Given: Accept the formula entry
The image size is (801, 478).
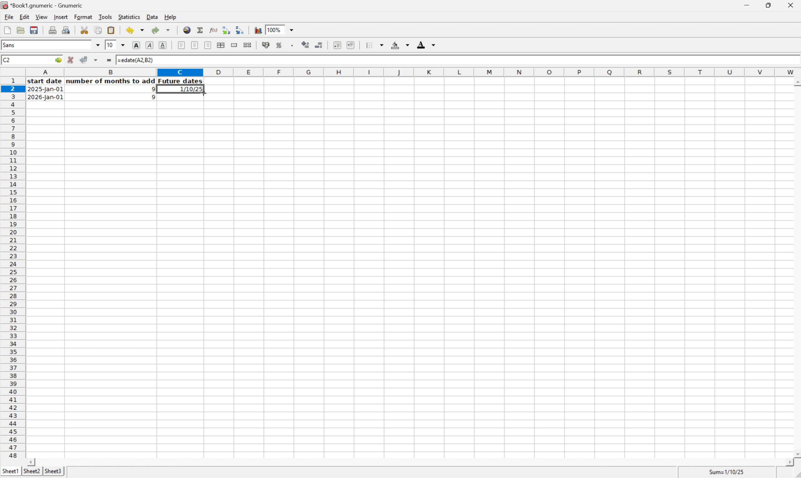Looking at the screenshot, I should point(84,60).
